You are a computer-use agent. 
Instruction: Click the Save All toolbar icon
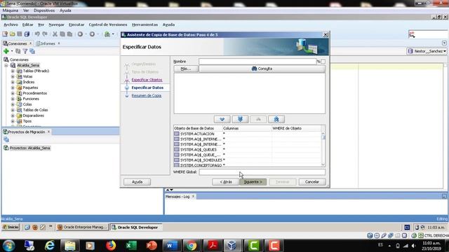tap(27, 34)
